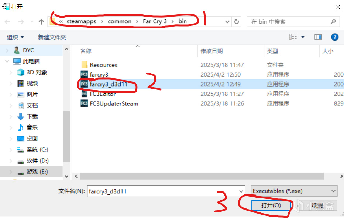Image resolution: width=344 pixels, height=218 pixels.
Task: Click the refresh icon beside address bar
Action: 236,21
